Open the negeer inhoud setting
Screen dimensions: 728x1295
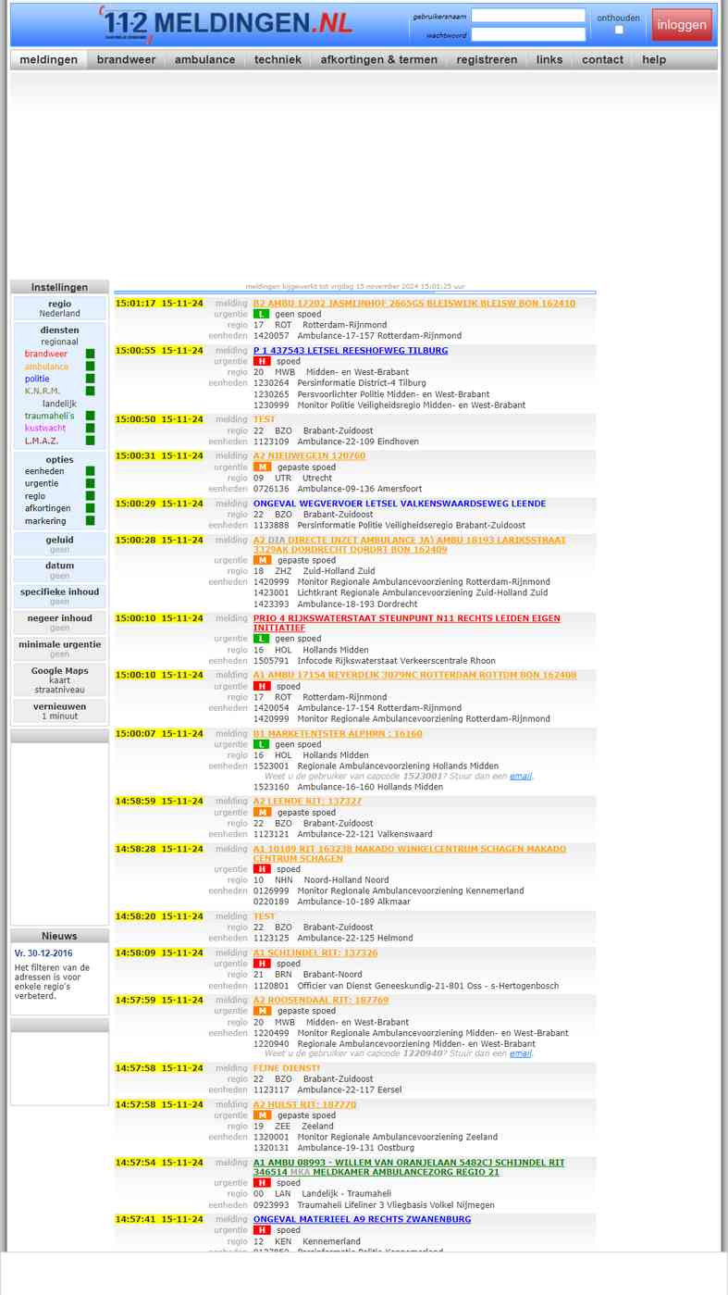coord(59,623)
